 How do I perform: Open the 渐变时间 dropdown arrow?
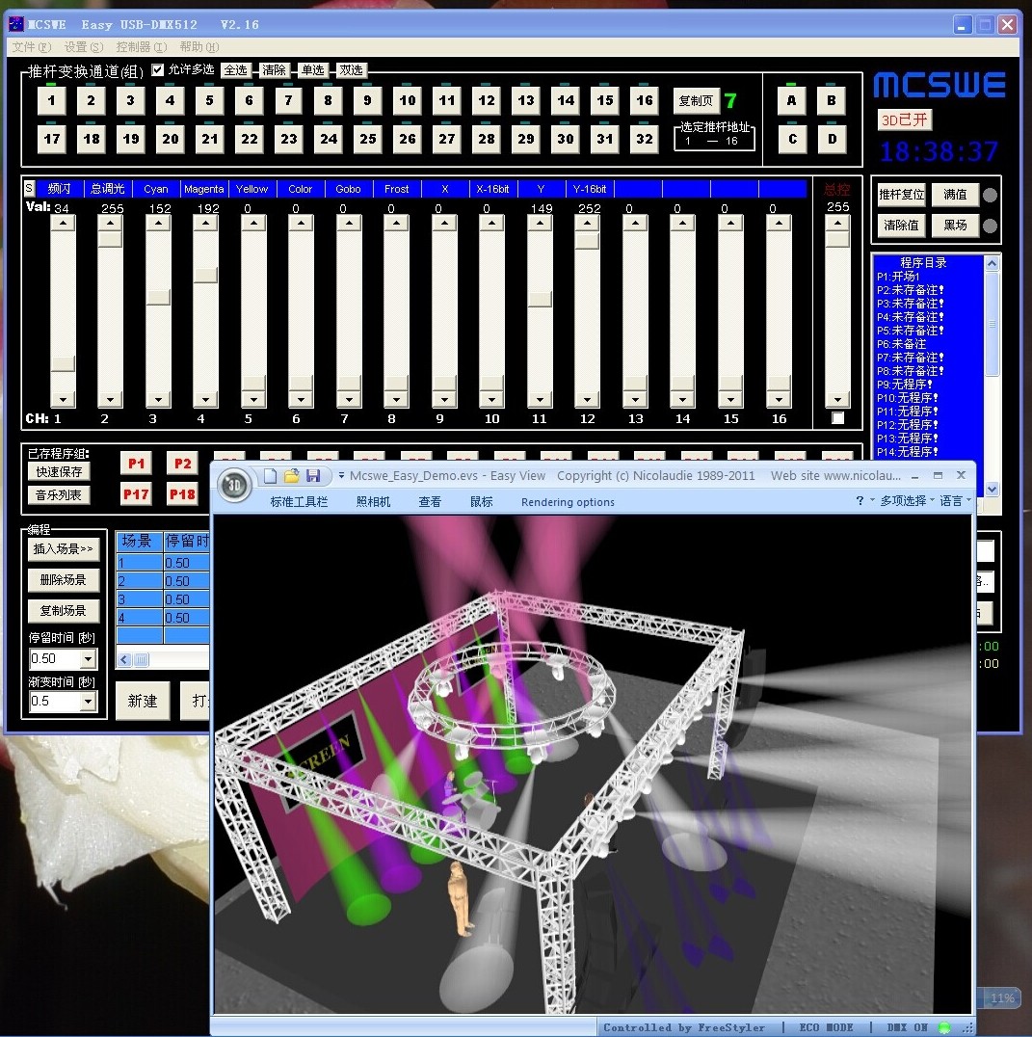88,701
